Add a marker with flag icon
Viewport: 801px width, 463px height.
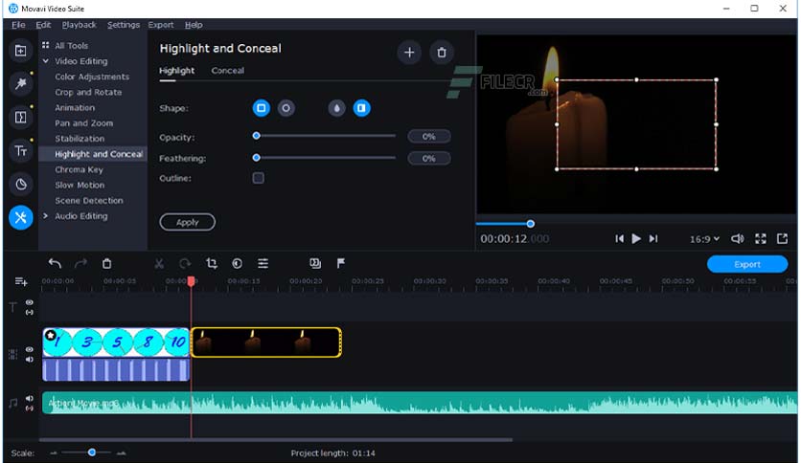[x=341, y=264]
